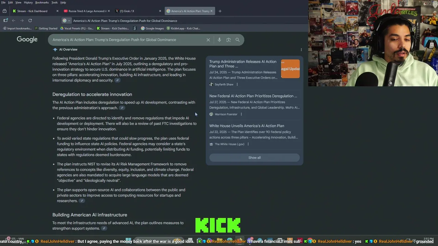Screen dimensions: 438x246
Task: Open the S icon bookmark
Action: 135,28
